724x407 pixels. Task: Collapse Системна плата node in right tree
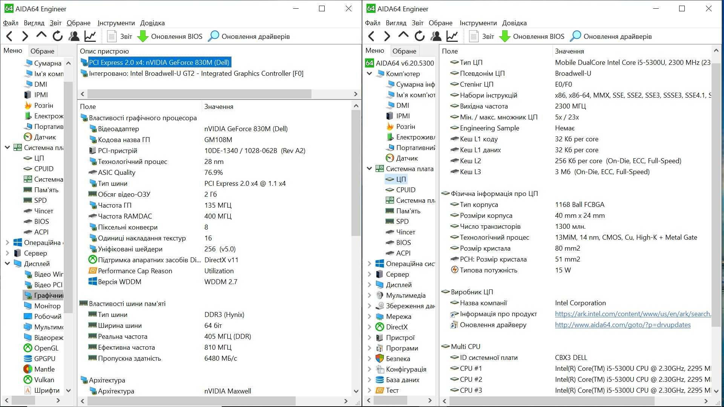tap(370, 168)
